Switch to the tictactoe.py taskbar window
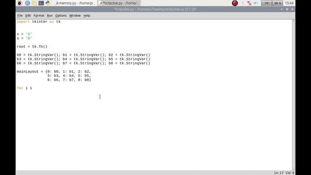Screen dimensions: 311x175 pyautogui.click(x=119, y=3)
